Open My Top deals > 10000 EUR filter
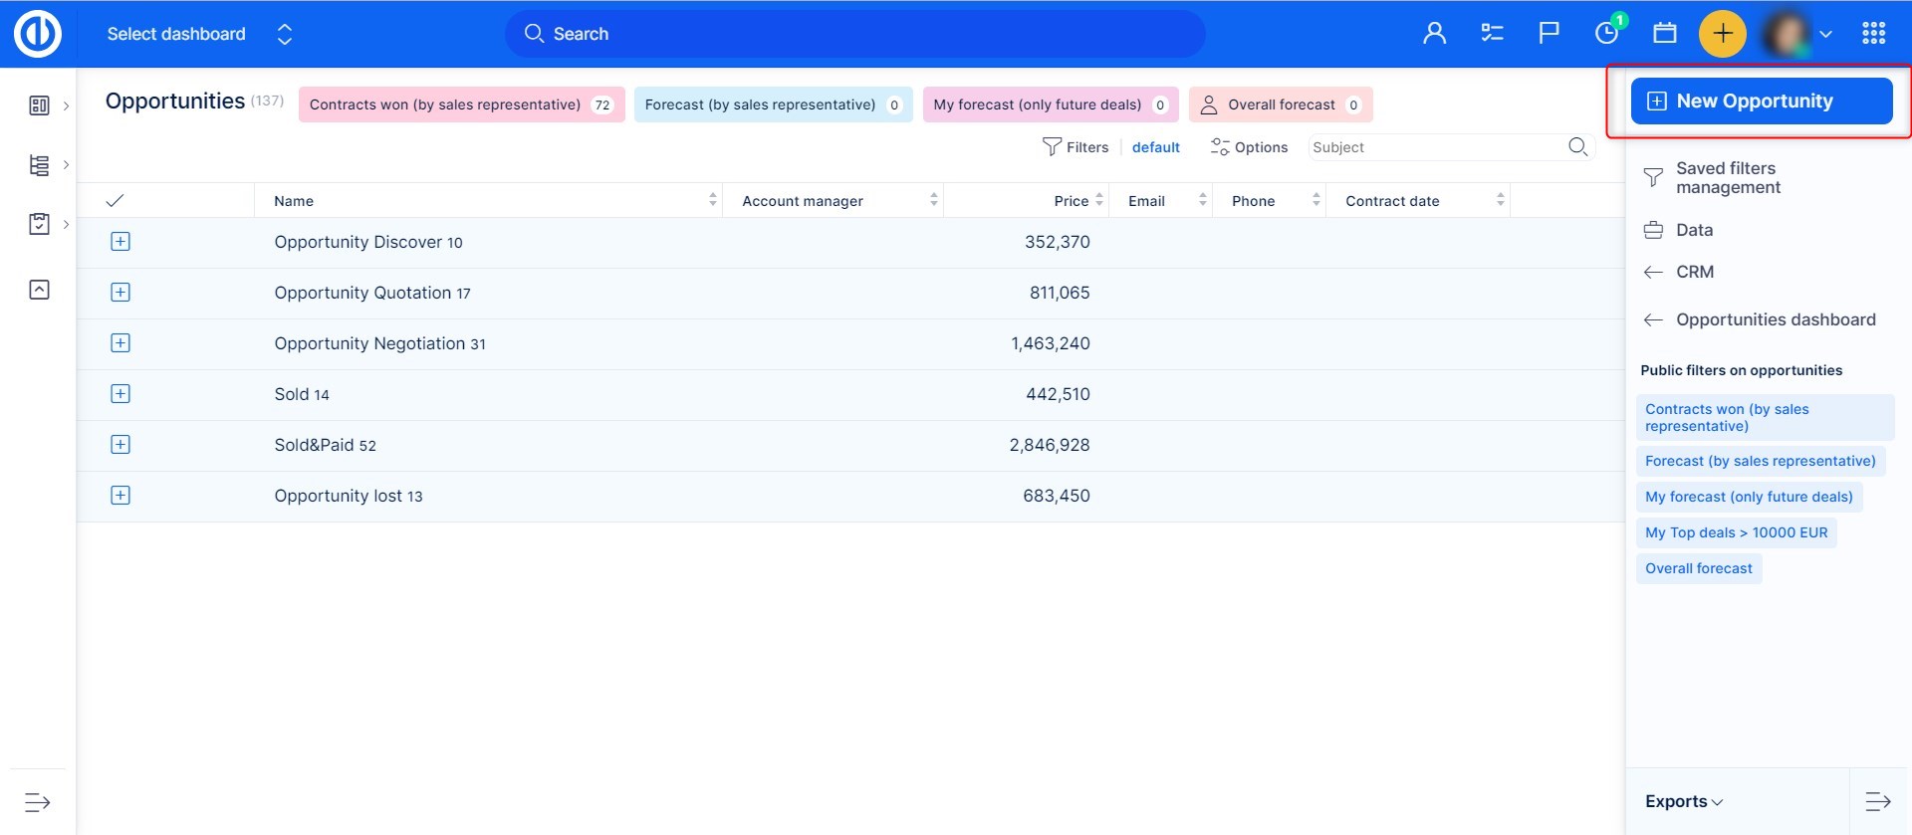Screen dimensions: 1912x835 tap(1736, 533)
